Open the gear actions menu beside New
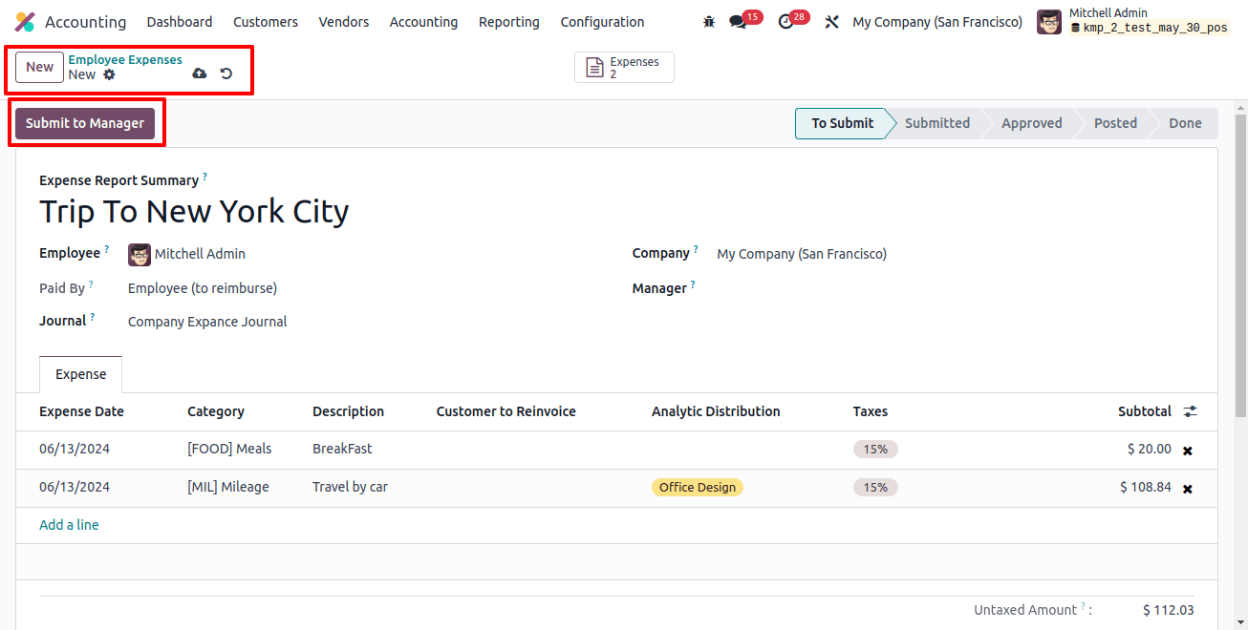1248x630 pixels. pos(109,74)
